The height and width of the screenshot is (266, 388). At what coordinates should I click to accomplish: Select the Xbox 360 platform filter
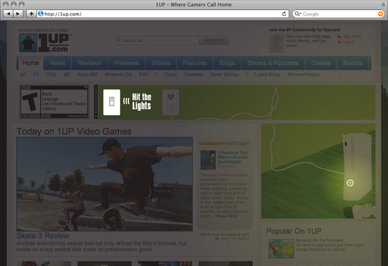[x=87, y=75]
